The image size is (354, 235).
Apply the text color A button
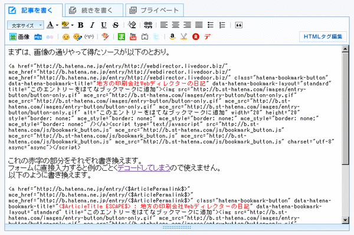coord(50,25)
